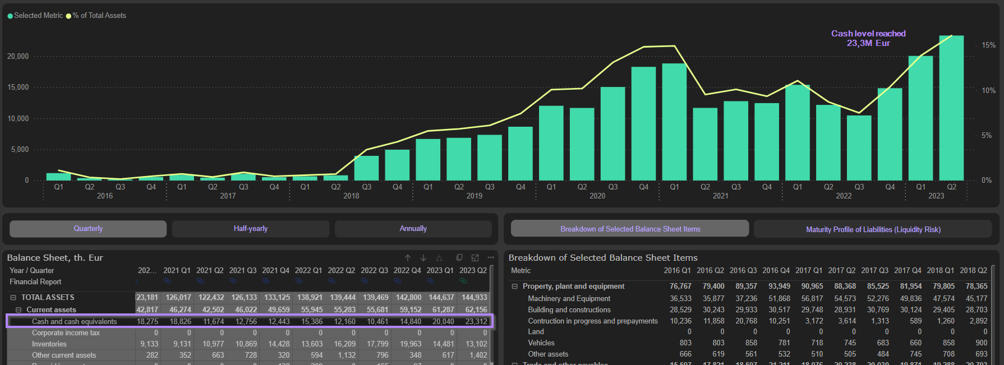Click the copy visual icon
The width and height of the screenshot is (1004, 365).
click(459, 258)
